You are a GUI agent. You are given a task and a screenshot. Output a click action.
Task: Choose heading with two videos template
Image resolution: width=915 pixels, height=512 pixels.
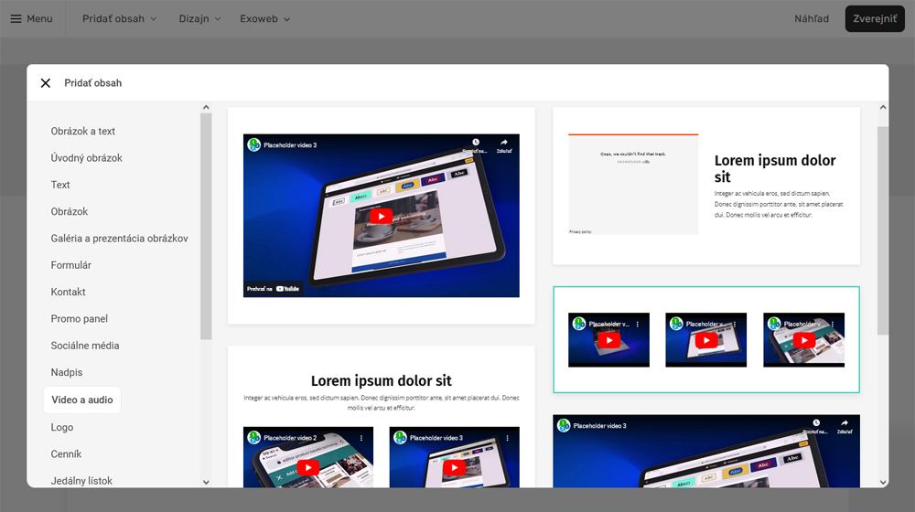click(381, 416)
